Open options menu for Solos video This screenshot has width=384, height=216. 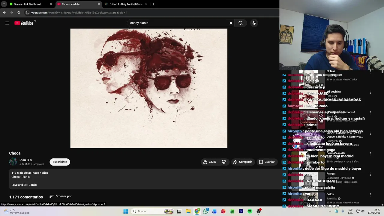pyautogui.click(x=370, y=195)
